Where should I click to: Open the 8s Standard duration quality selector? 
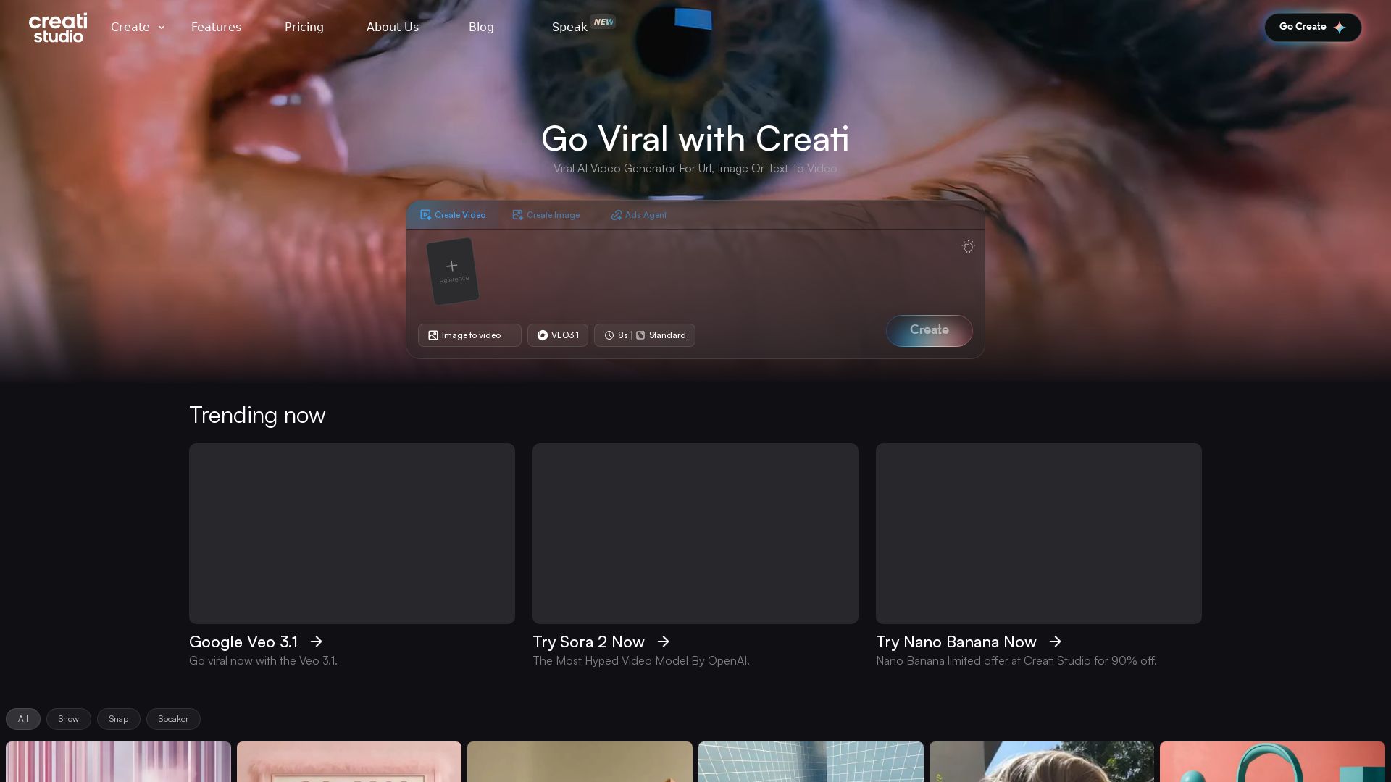coord(644,335)
